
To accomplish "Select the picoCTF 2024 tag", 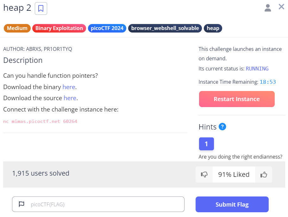I will [x=107, y=28].
